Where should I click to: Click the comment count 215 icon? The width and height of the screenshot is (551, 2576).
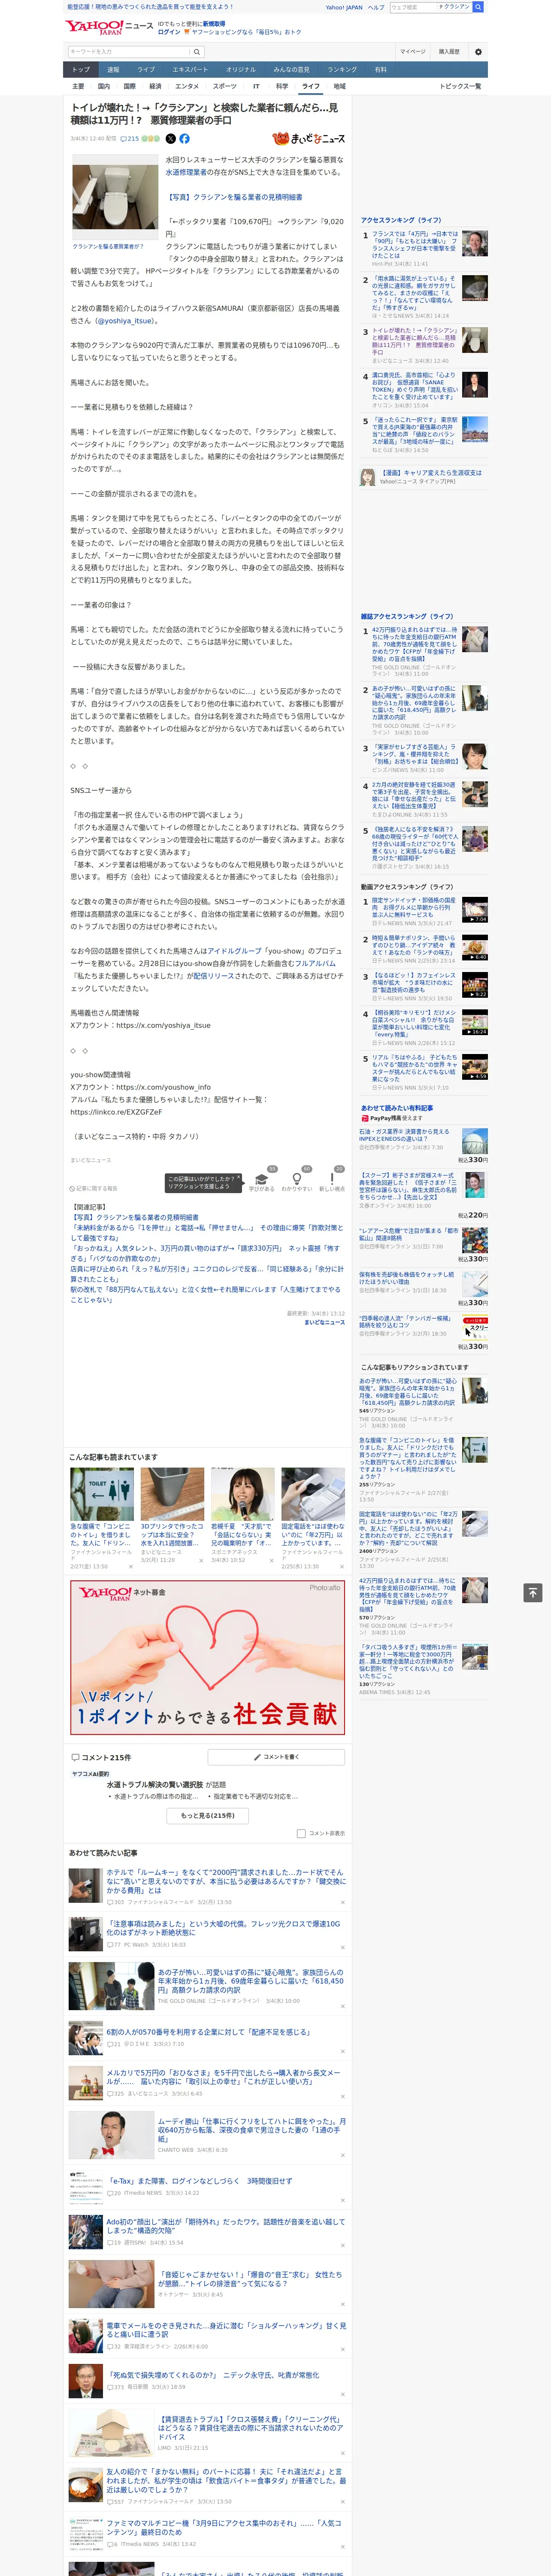pos(129,139)
